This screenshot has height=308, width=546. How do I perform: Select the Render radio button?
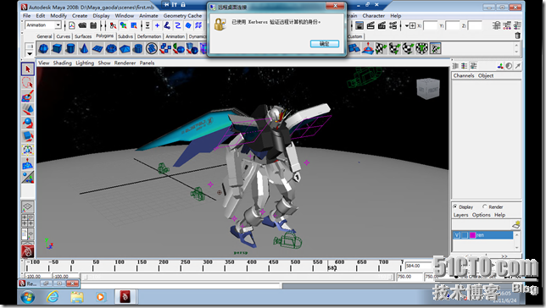pos(484,206)
